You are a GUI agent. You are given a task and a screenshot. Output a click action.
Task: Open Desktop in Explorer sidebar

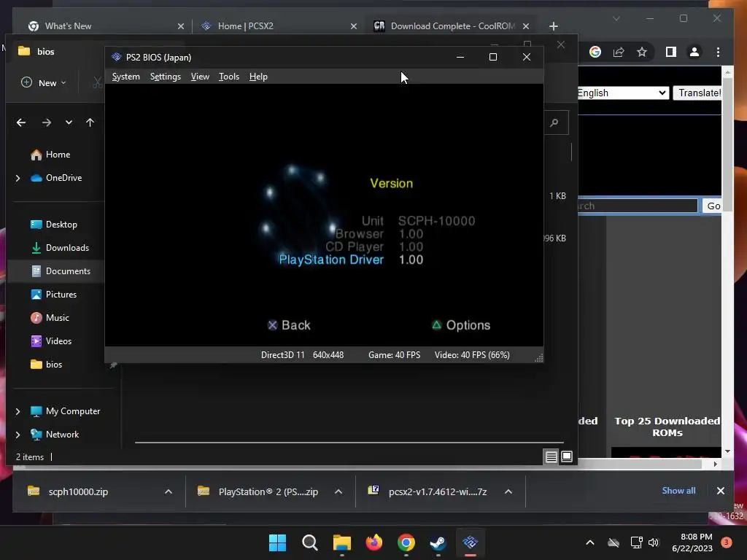[x=61, y=225]
